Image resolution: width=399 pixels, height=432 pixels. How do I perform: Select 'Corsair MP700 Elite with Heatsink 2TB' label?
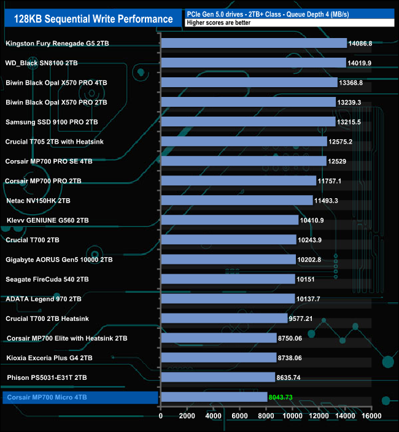[x=67, y=338]
